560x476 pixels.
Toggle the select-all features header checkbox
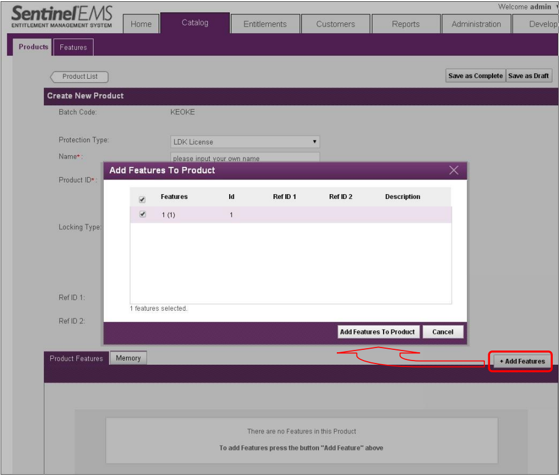coord(142,200)
